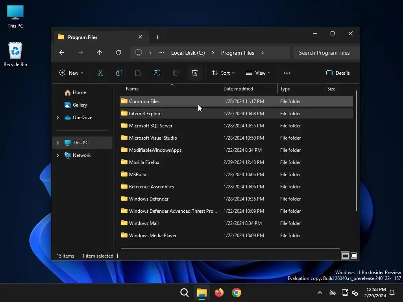The height and width of the screenshot is (302, 403).
Task: Launch Google Chrome from the taskbar
Action: coord(237,293)
